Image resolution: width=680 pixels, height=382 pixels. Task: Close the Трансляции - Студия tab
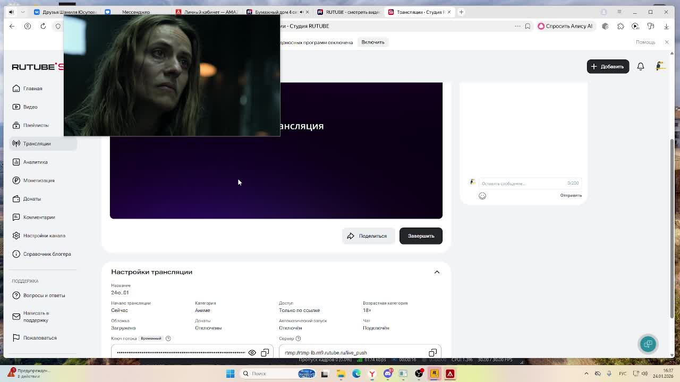[449, 12]
